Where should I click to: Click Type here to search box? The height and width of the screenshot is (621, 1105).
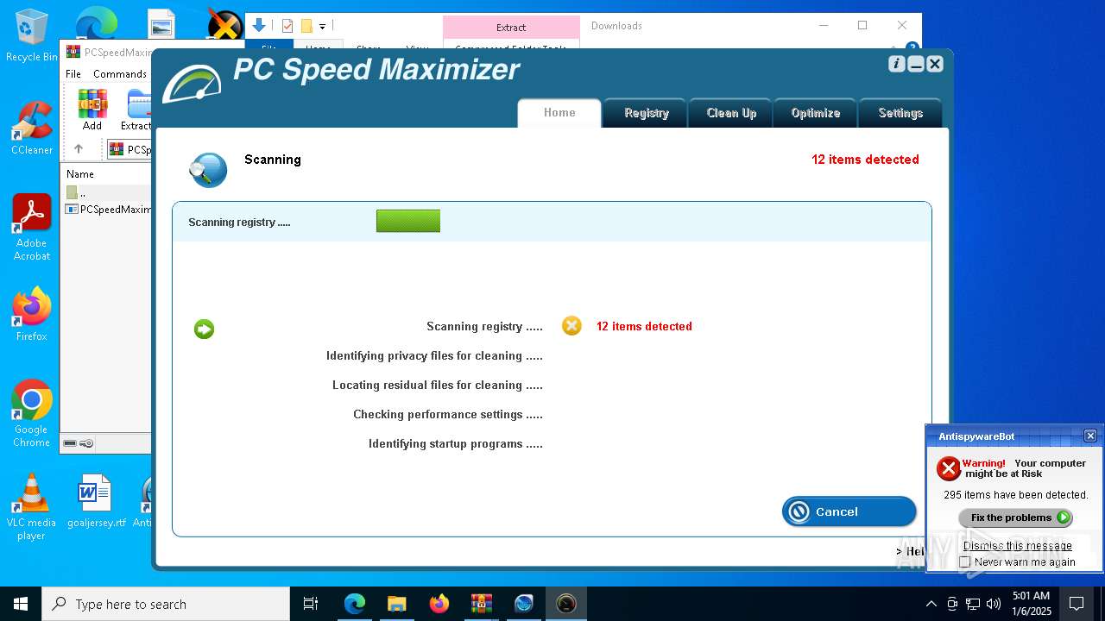pyautogui.click(x=166, y=604)
